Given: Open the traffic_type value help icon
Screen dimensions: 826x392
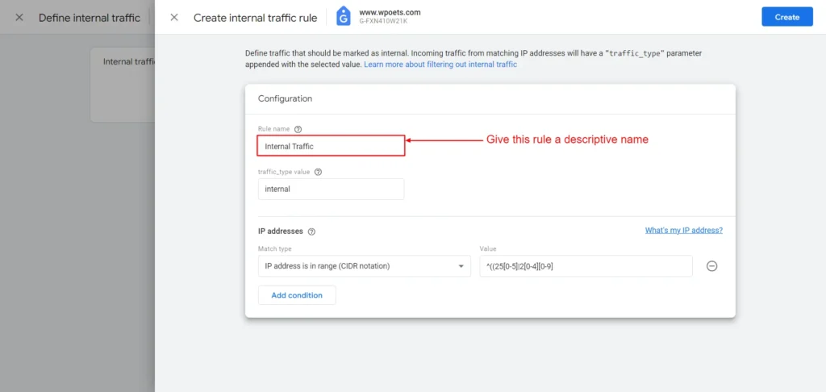Looking at the screenshot, I should [318, 172].
